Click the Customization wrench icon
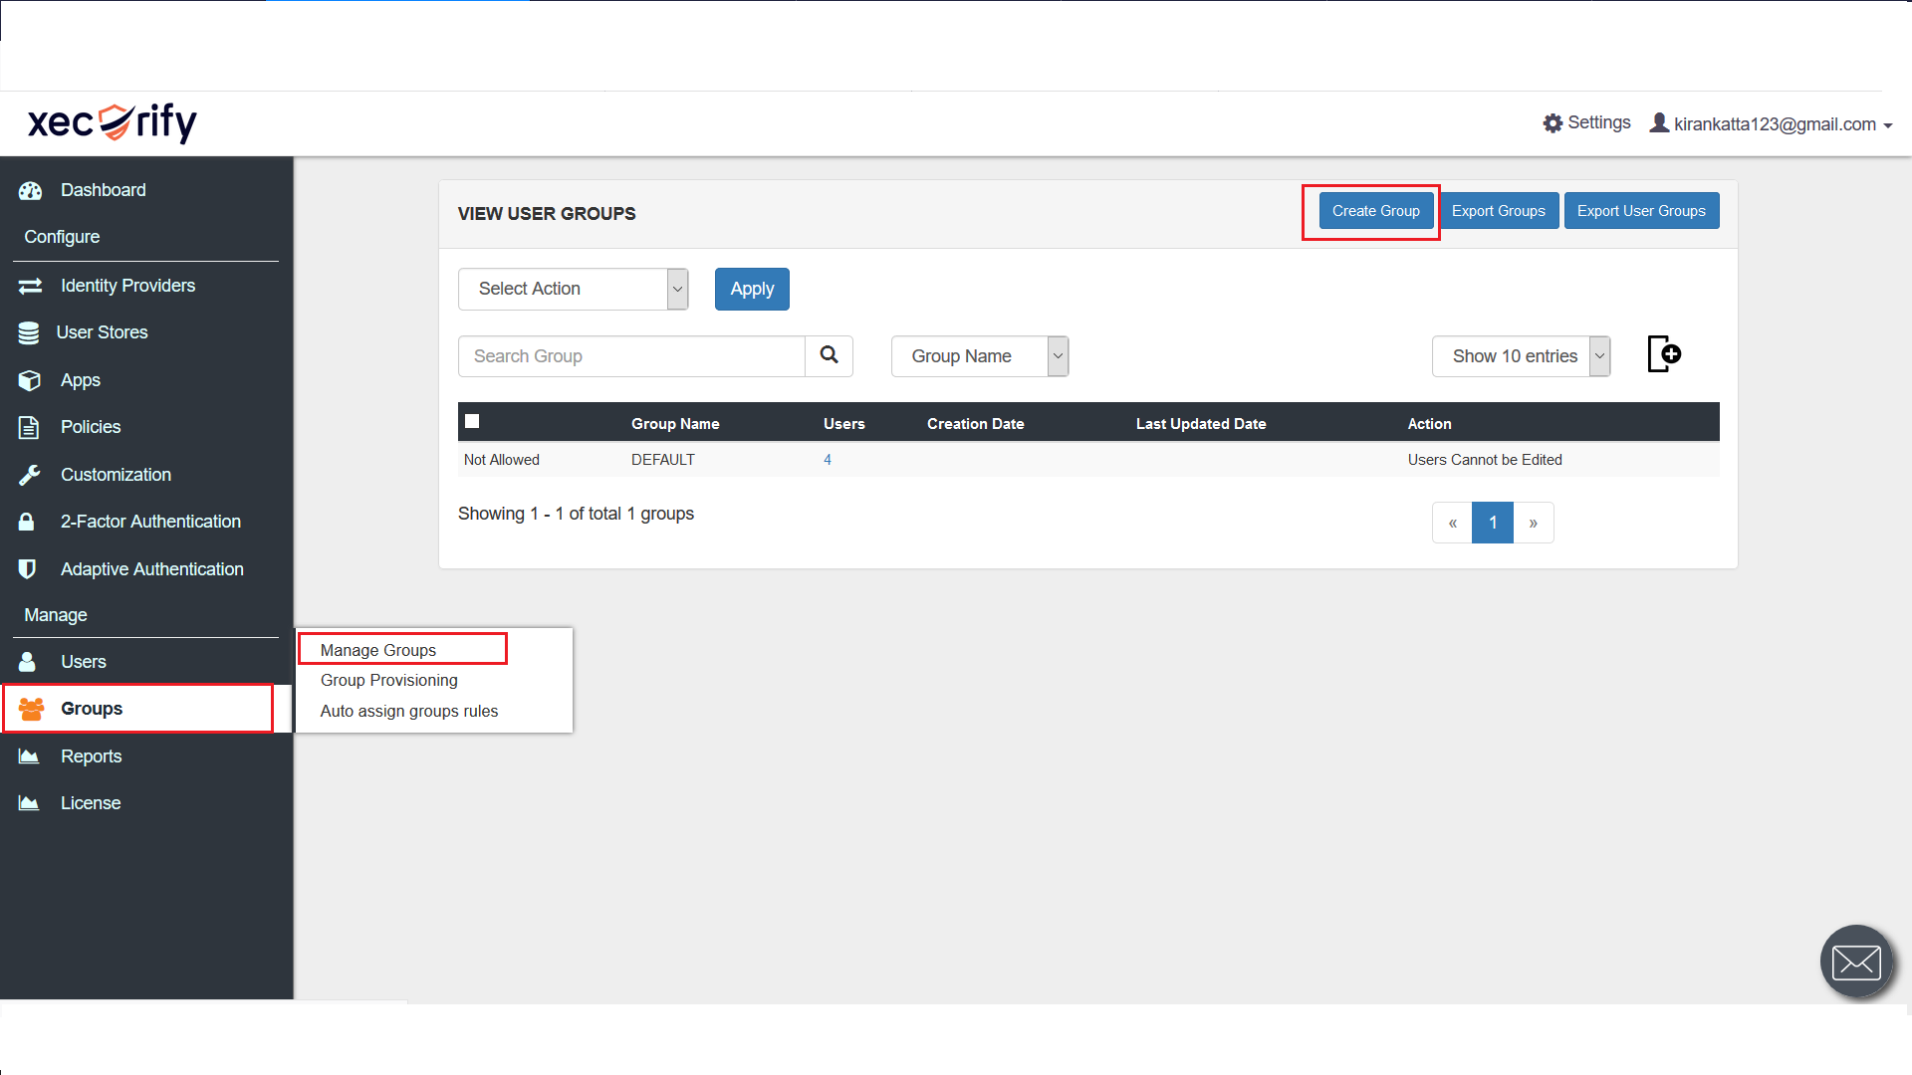Screen dimensions: 1912x1075 30,475
